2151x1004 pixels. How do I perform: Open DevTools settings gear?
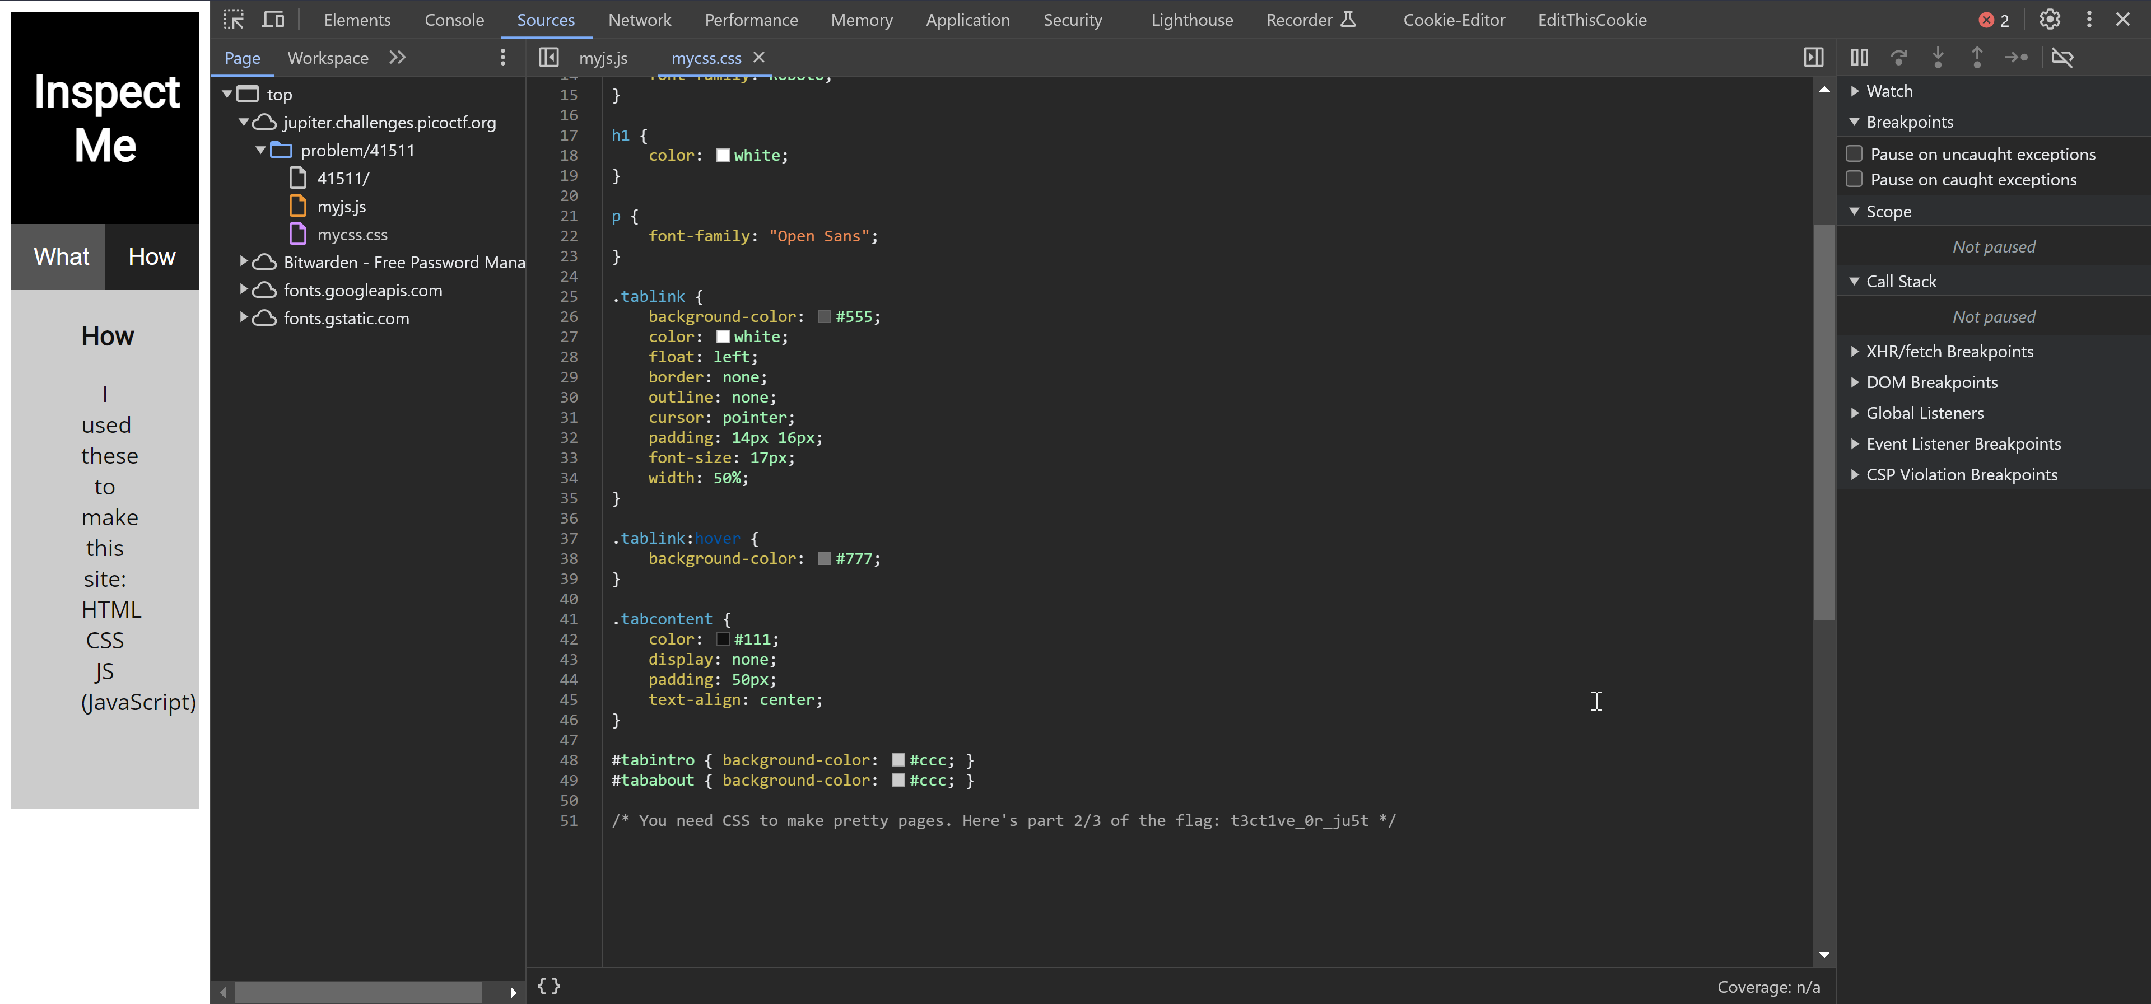coord(2049,20)
